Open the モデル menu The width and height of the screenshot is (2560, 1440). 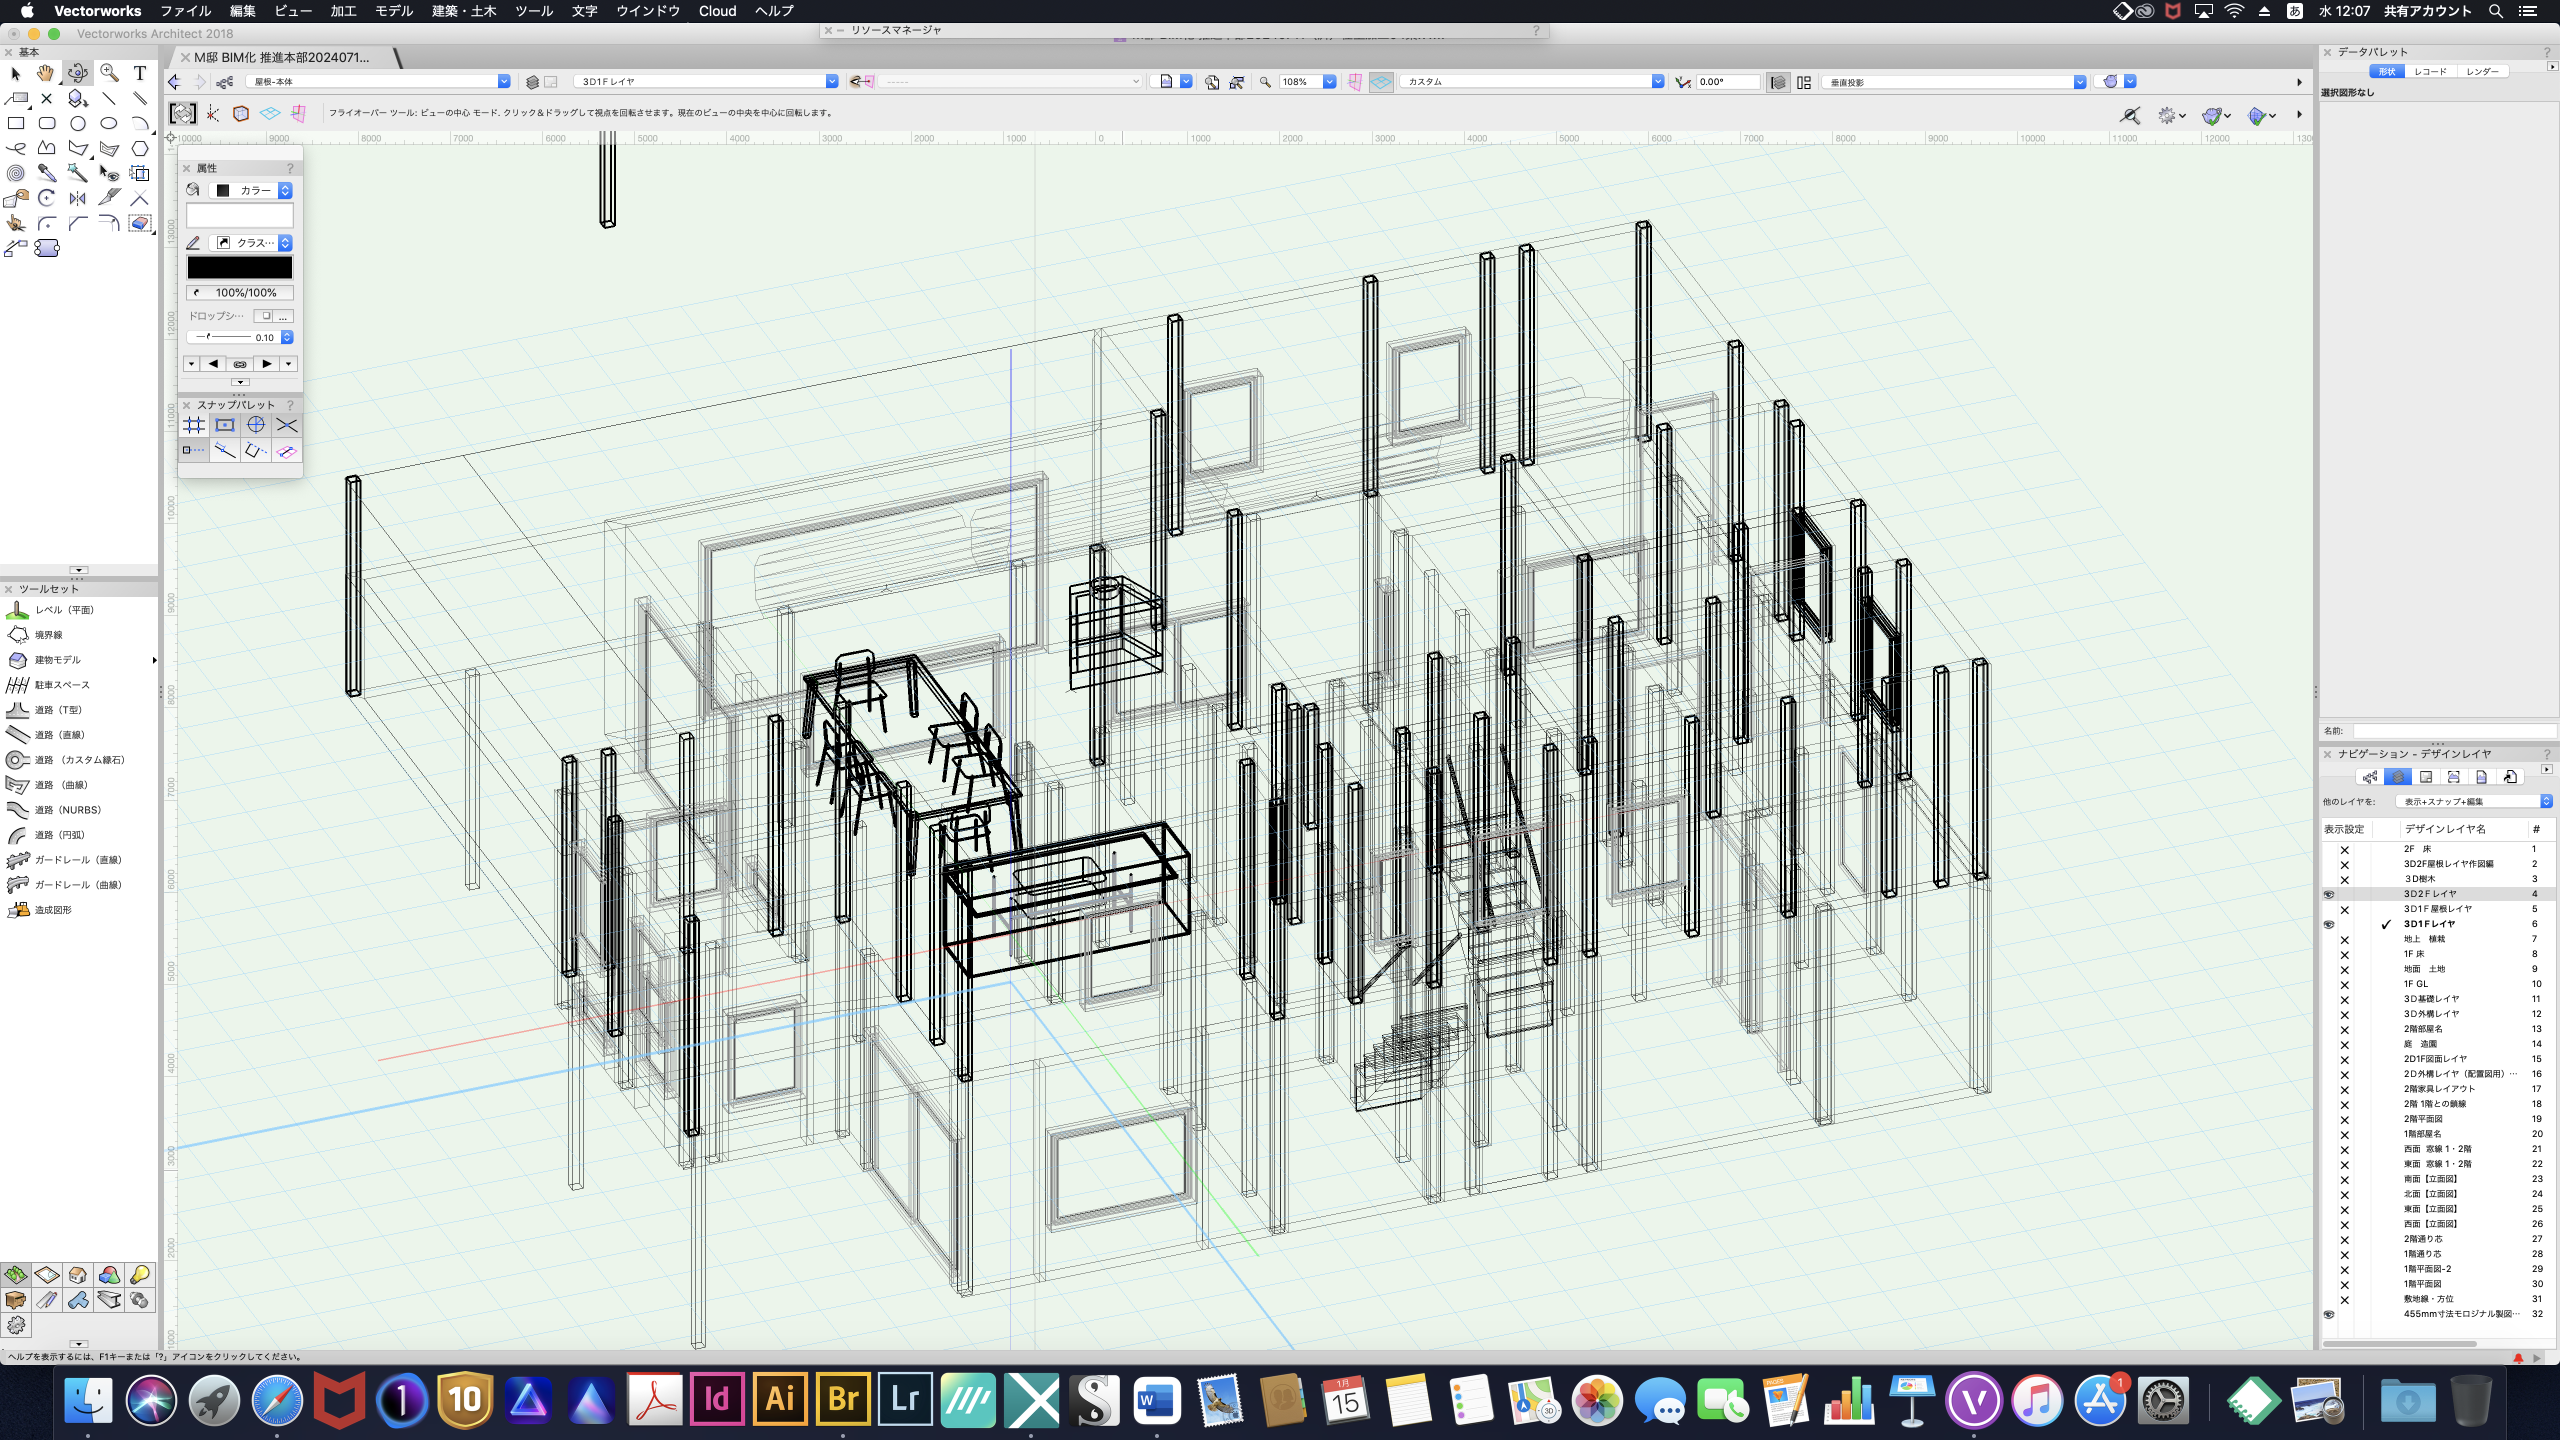(393, 11)
